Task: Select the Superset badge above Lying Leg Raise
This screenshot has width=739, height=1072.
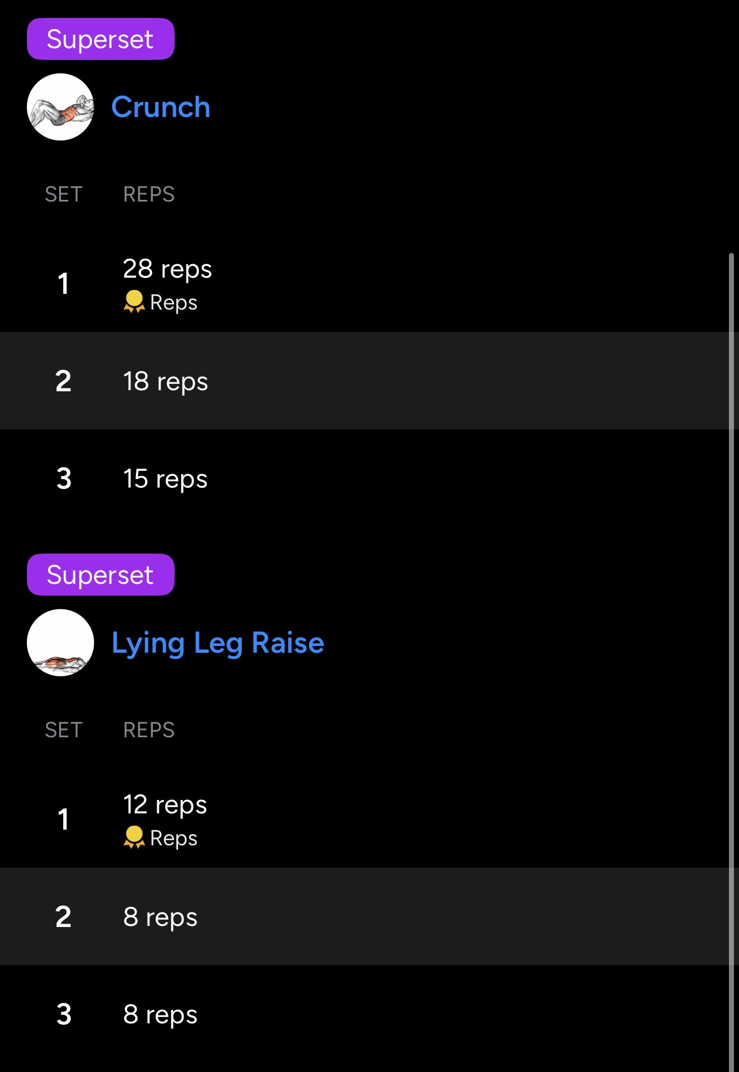Action: (101, 575)
